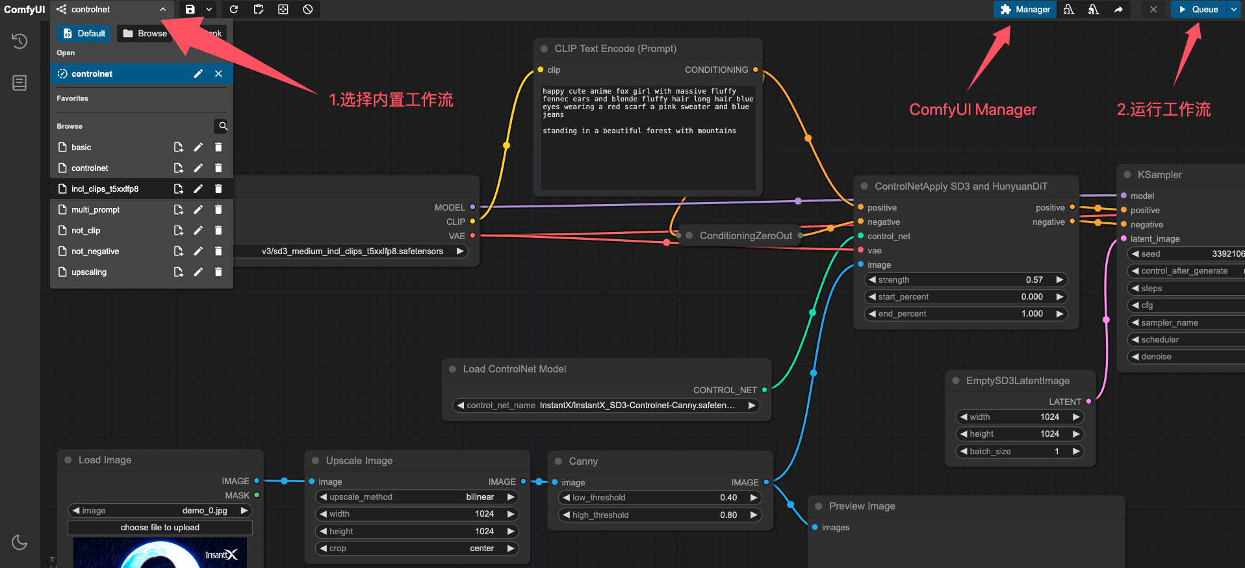The width and height of the screenshot is (1245, 568).
Task: Open the ComfyUI Manager button
Action: [1025, 9]
